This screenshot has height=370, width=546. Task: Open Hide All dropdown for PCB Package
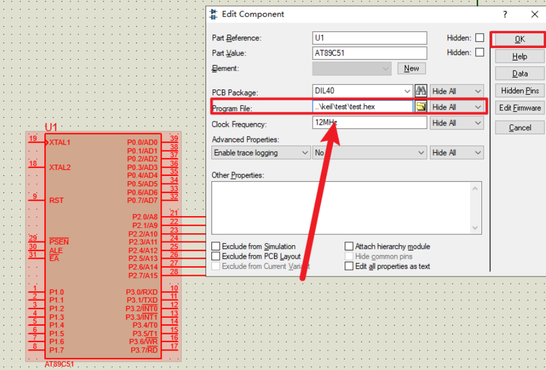[457, 91]
